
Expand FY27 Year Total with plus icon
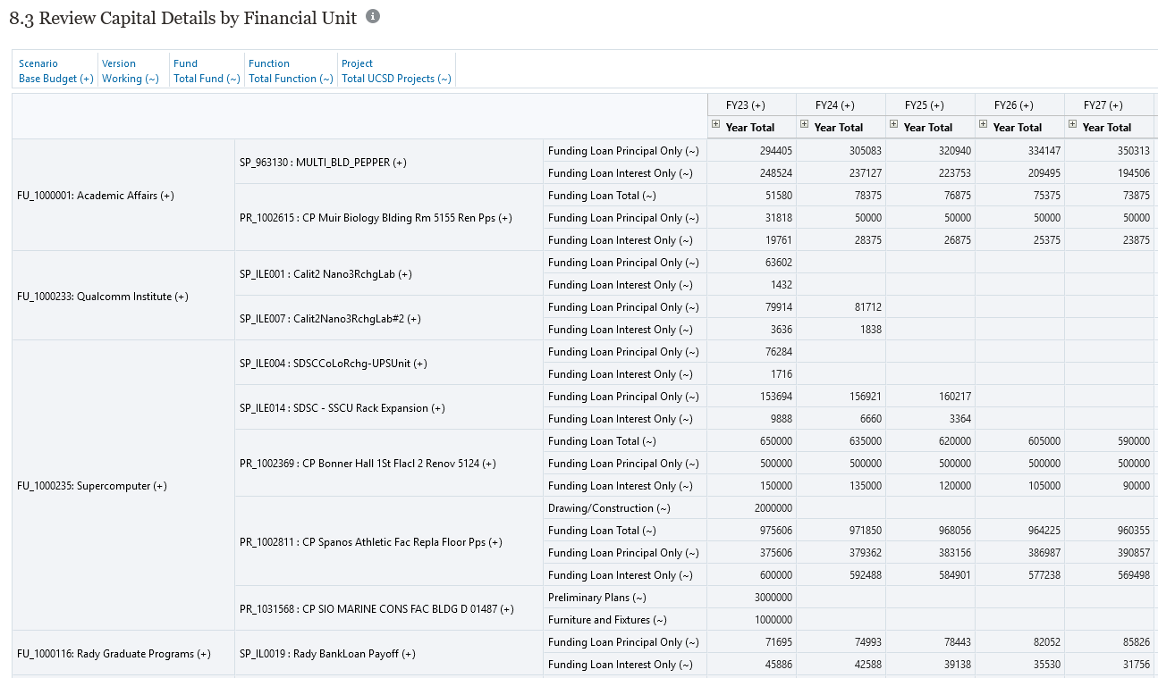[x=1073, y=125]
